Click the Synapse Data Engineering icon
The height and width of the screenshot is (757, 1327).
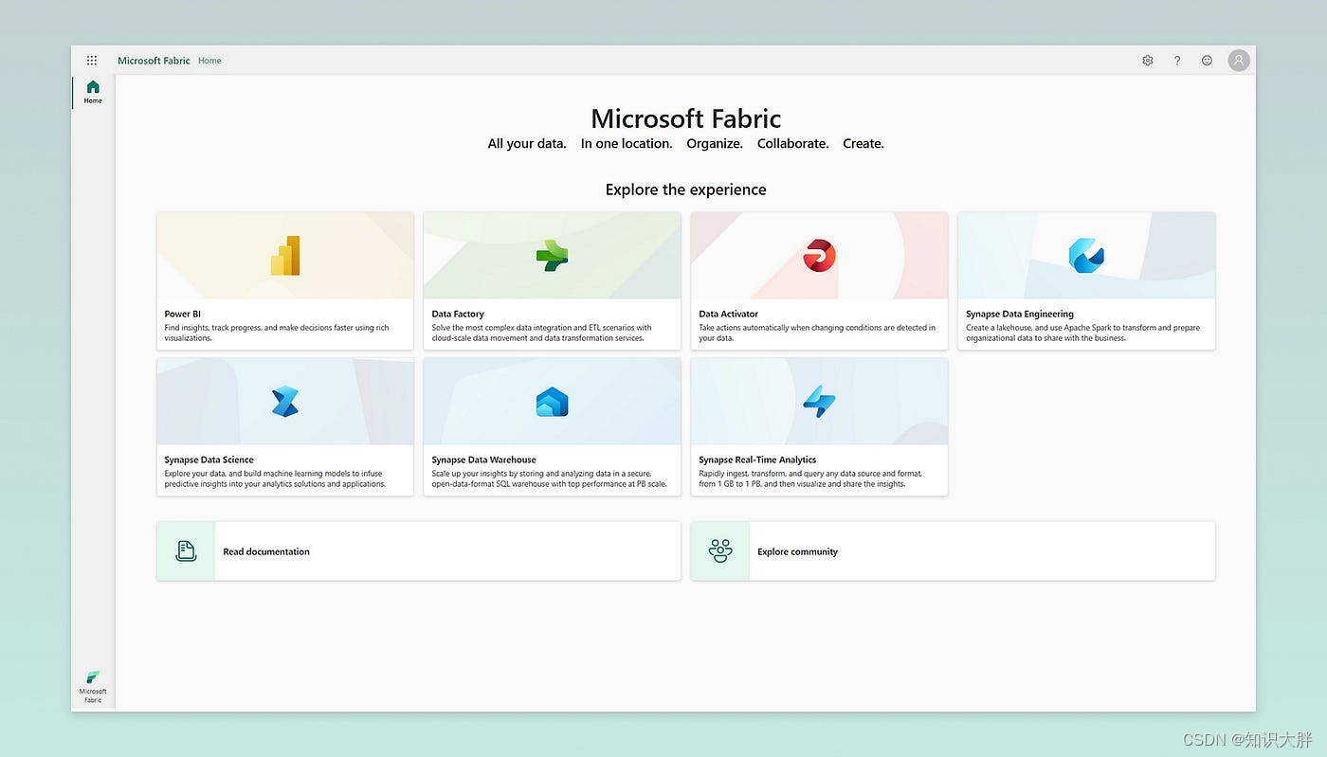click(1086, 256)
